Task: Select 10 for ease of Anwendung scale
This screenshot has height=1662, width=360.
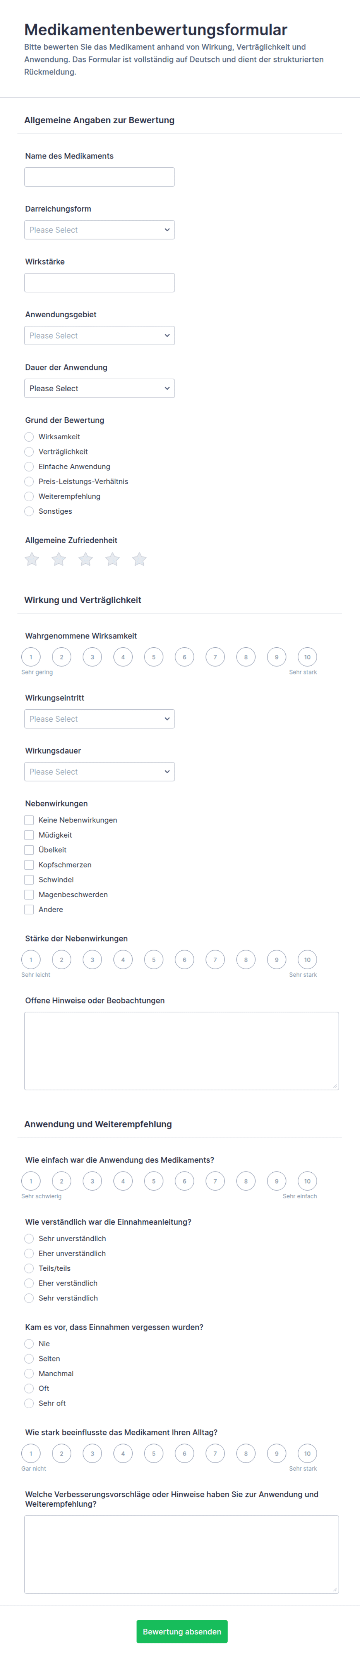Action: point(307,1181)
